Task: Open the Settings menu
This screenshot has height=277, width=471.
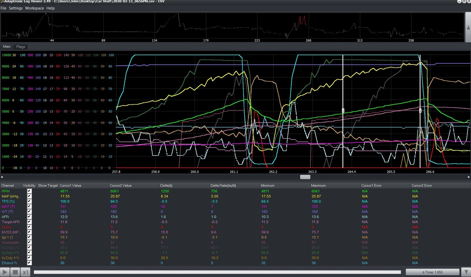Action: click(16, 8)
